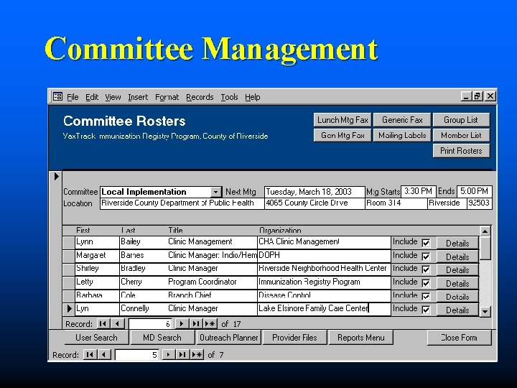Click the Gen Mtg Fax button

pyautogui.click(x=343, y=135)
